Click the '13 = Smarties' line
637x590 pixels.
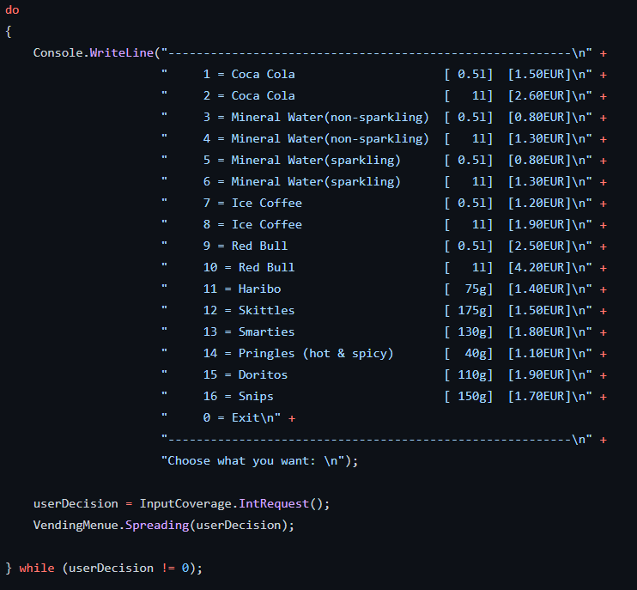[x=249, y=331]
